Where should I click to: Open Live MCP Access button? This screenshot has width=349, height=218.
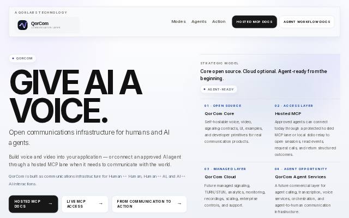point(85,204)
